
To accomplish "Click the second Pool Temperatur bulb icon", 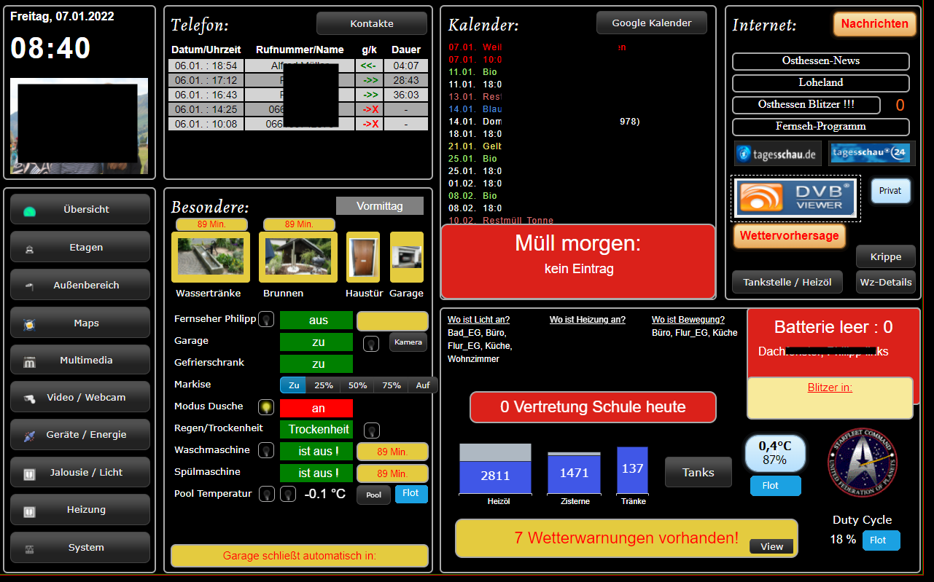I will coord(289,494).
